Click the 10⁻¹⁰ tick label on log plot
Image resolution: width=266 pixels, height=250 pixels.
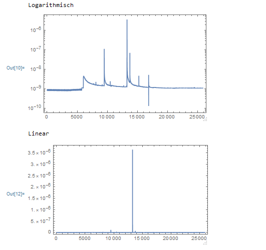(35, 107)
